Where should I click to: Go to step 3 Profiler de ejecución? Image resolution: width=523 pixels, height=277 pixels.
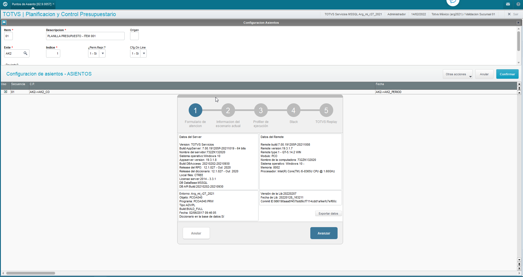click(261, 110)
